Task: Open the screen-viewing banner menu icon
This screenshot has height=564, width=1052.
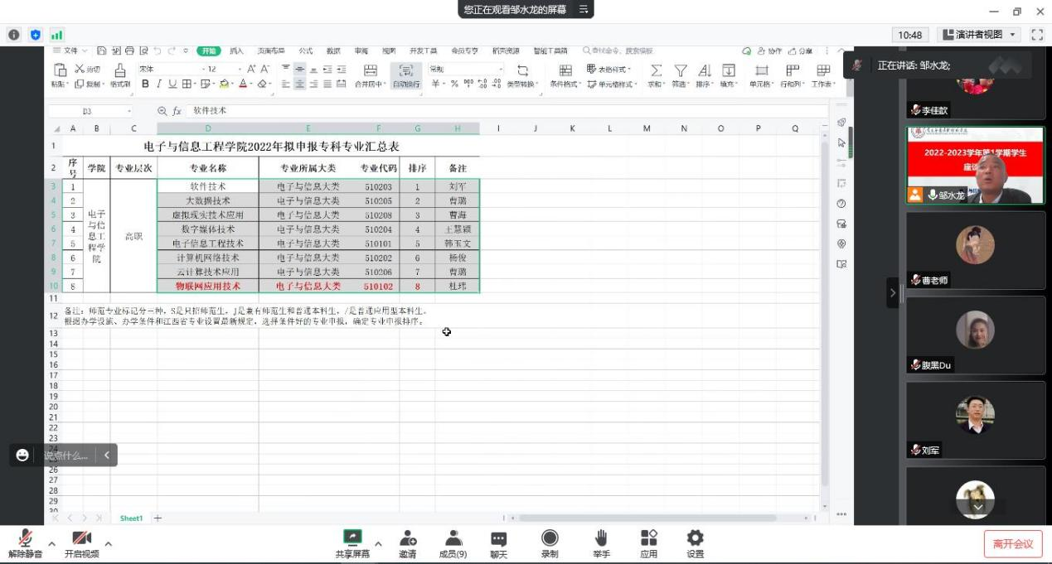Action: [x=583, y=9]
